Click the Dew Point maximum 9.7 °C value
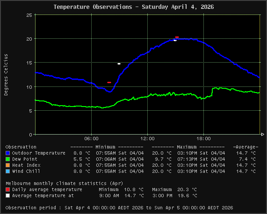This screenshot has height=214, width=267. pyautogui.click(x=162, y=159)
